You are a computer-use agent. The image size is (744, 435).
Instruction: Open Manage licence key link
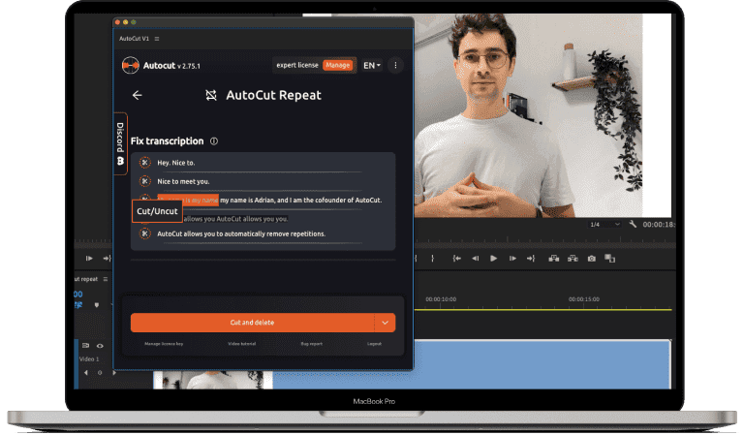pos(164,344)
